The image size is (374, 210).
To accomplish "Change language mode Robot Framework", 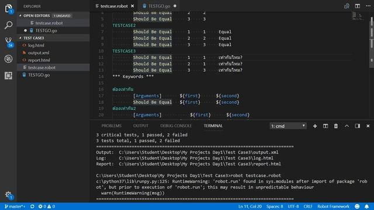I will click(333, 206).
